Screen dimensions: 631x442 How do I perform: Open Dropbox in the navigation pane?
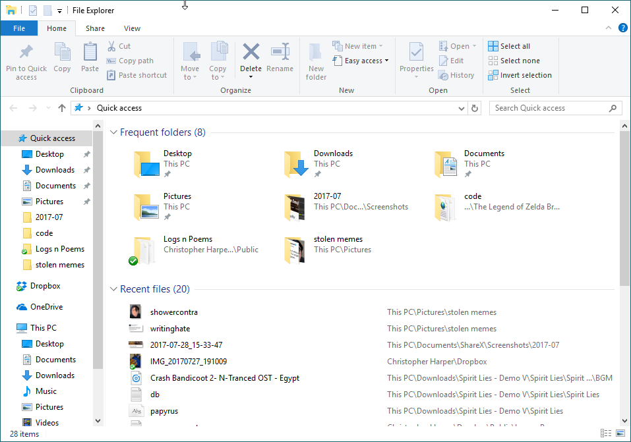pyautogui.click(x=45, y=286)
